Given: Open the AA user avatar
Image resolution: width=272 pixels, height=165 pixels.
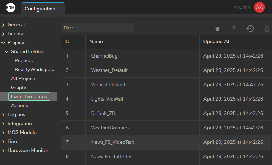Looking at the screenshot, I should pyautogui.click(x=259, y=8).
